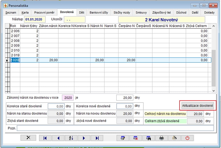Click the Korekce staré dovolené field
221x148 pixels.
[x=56, y=106]
